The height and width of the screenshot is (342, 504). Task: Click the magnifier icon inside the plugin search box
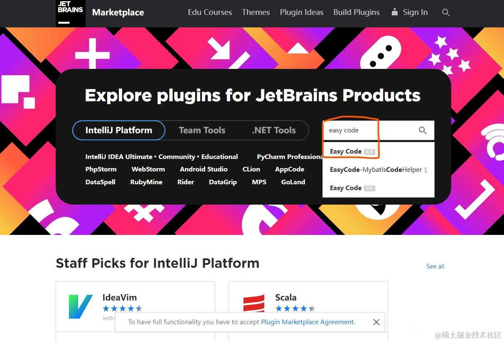tap(423, 130)
